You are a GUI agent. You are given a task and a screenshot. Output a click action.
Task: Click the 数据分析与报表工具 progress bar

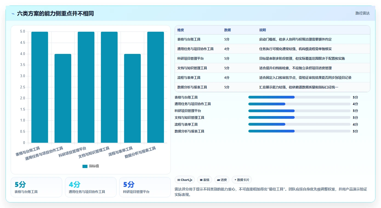pyautogui.click(x=299, y=131)
